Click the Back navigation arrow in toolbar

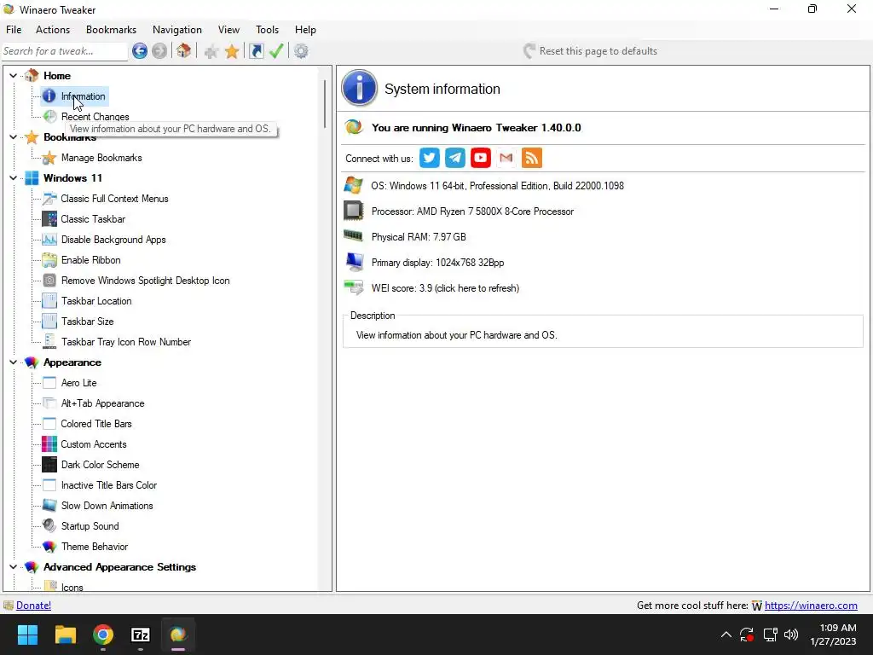pos(140,51)
